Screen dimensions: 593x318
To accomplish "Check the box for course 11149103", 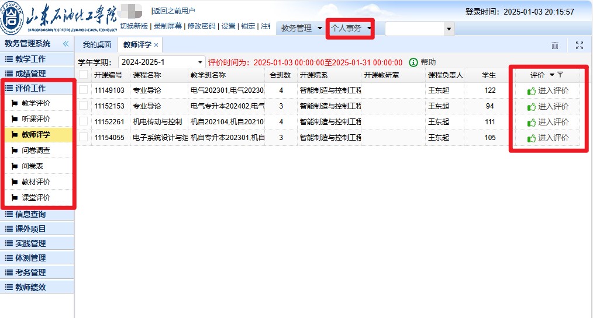I will pos(84,90).
